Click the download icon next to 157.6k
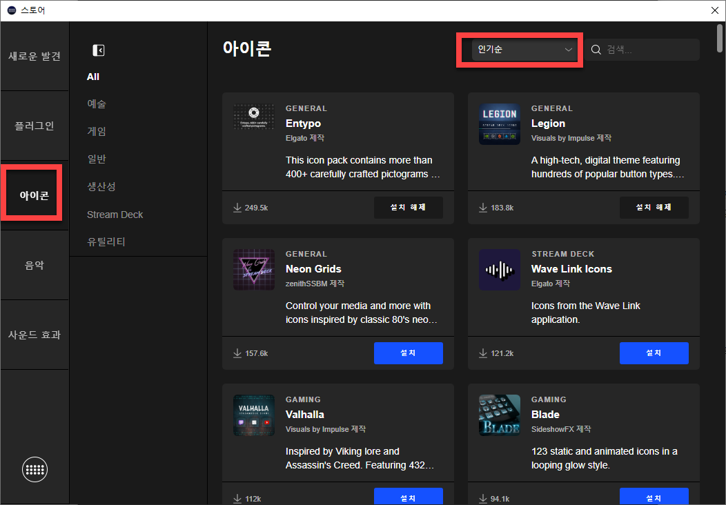The height and width of the screenshot is (505, 726). (237, 353)
